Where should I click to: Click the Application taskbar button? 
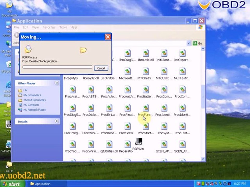pos(47,184)
